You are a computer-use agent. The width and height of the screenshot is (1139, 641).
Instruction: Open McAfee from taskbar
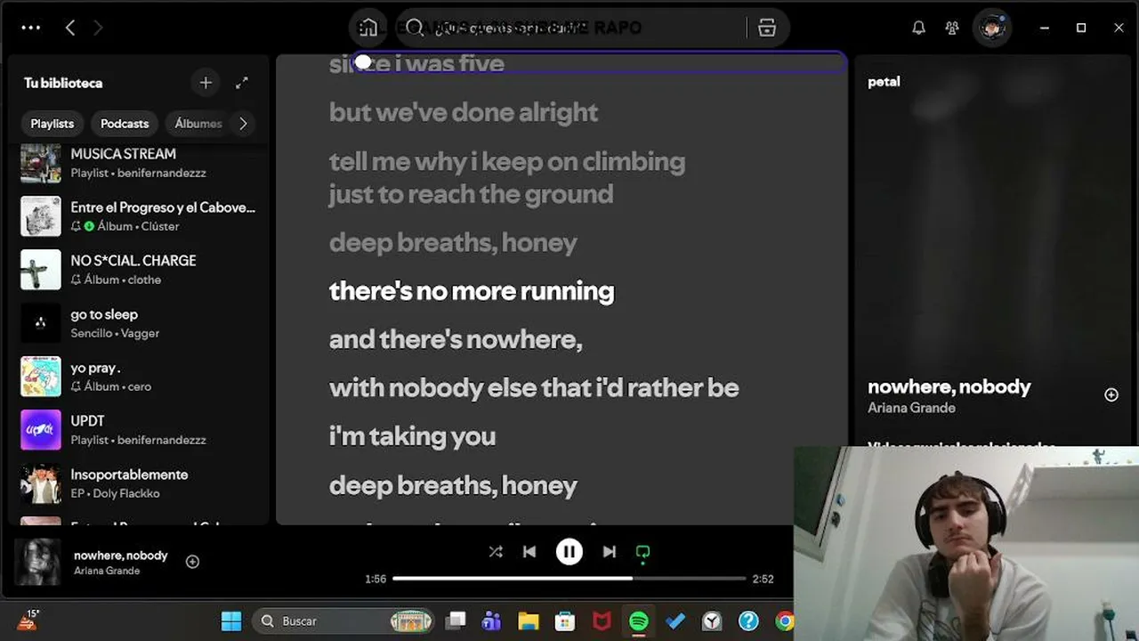602,621
